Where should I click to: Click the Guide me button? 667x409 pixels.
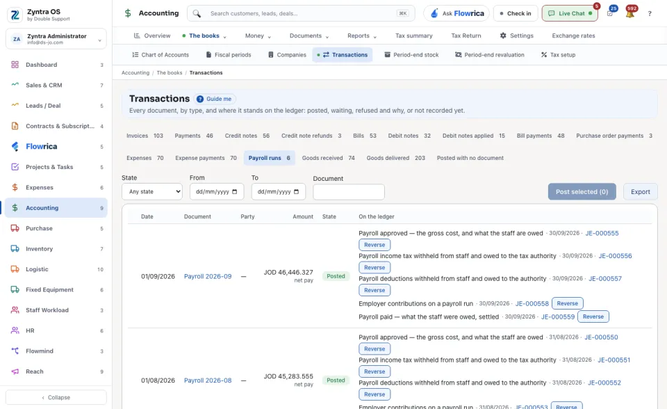tap(215, 99)
